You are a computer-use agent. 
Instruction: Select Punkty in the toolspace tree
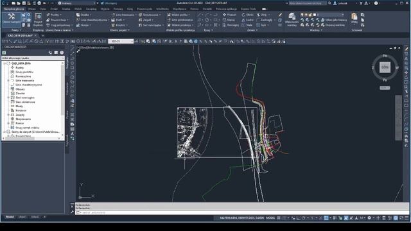(x=19, y=67)
